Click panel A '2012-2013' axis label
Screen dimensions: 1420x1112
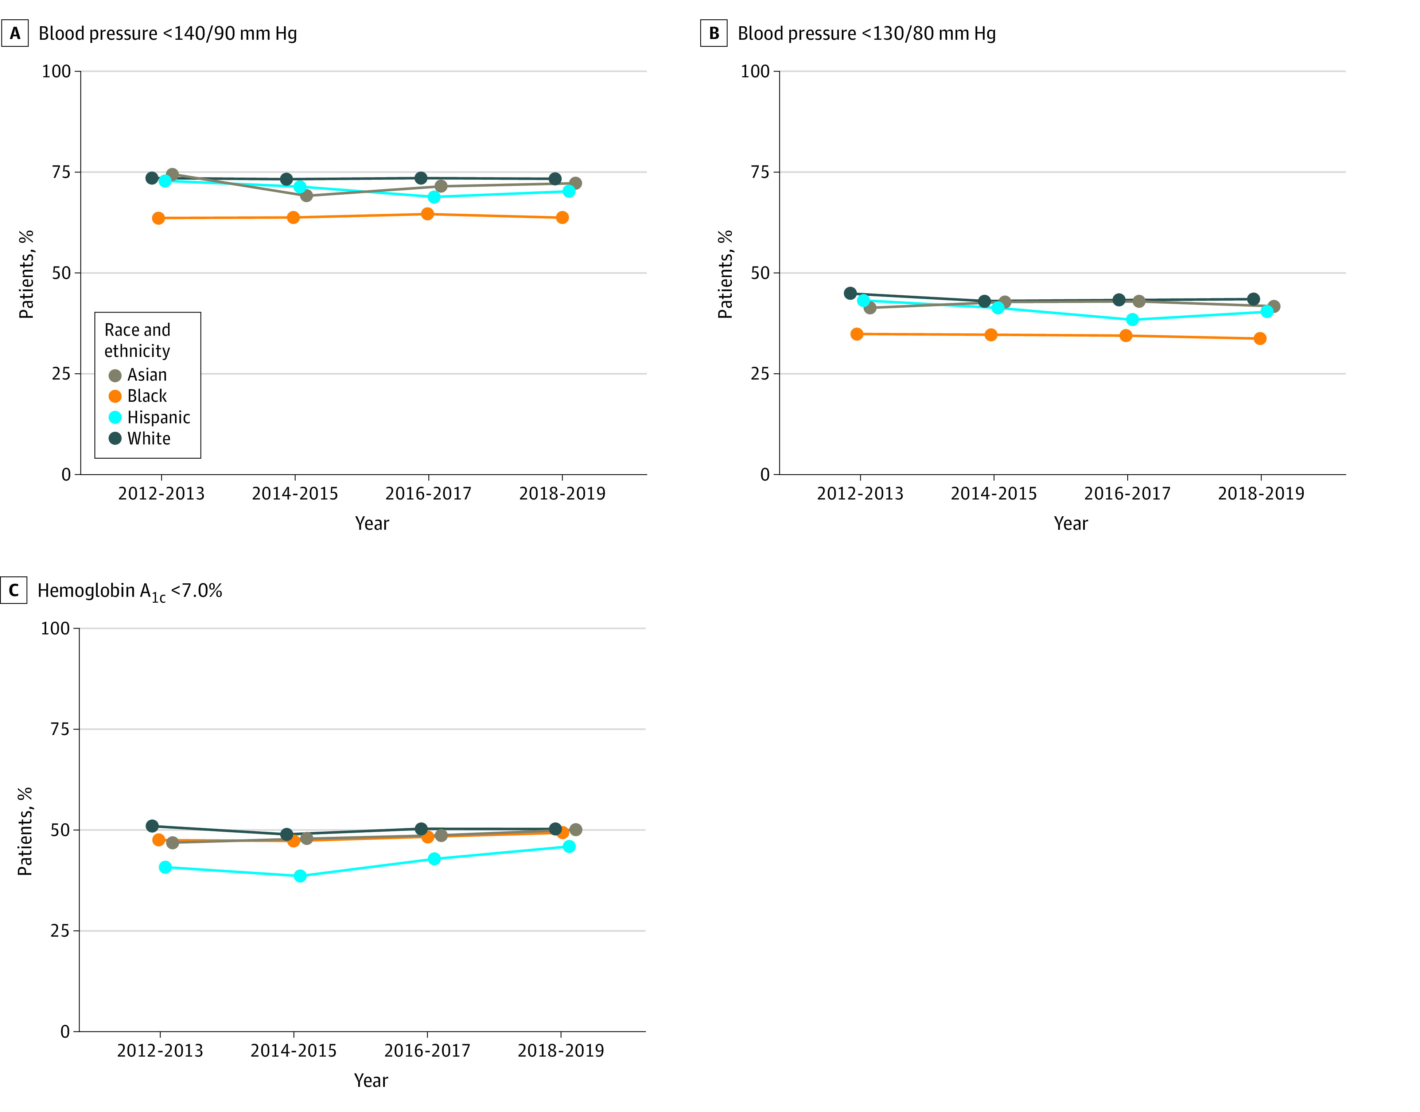pos(162,494)
